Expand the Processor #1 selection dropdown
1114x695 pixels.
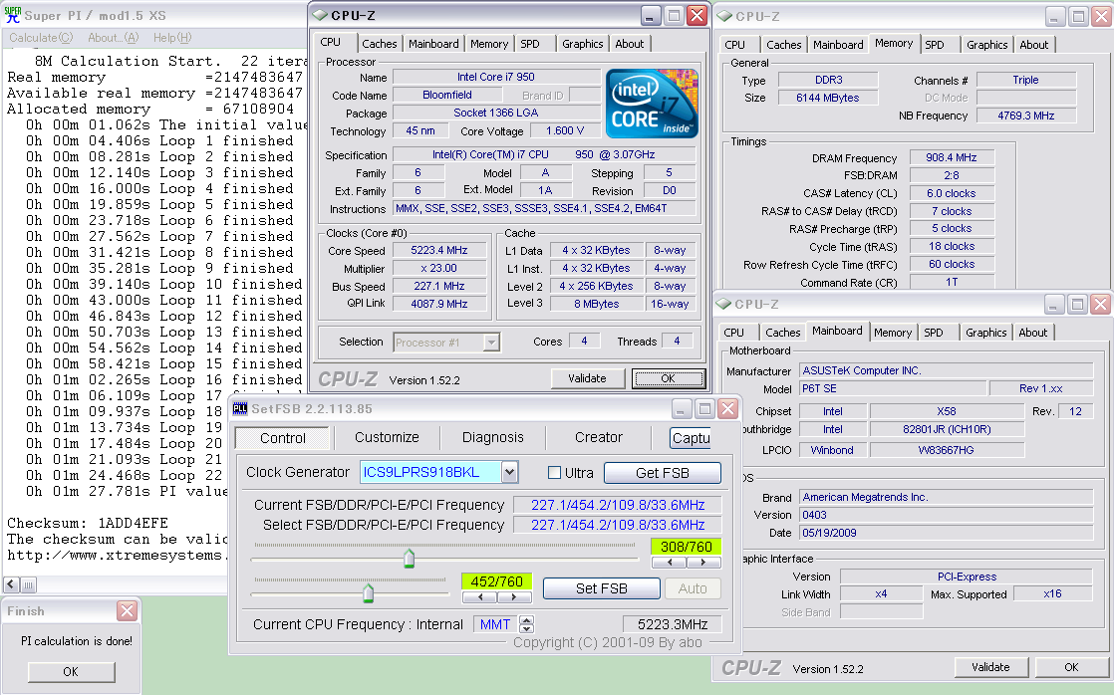(491, 343)
